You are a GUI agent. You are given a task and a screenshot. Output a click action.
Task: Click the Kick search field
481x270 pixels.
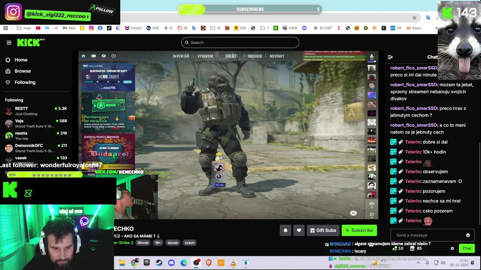(240, 42)
